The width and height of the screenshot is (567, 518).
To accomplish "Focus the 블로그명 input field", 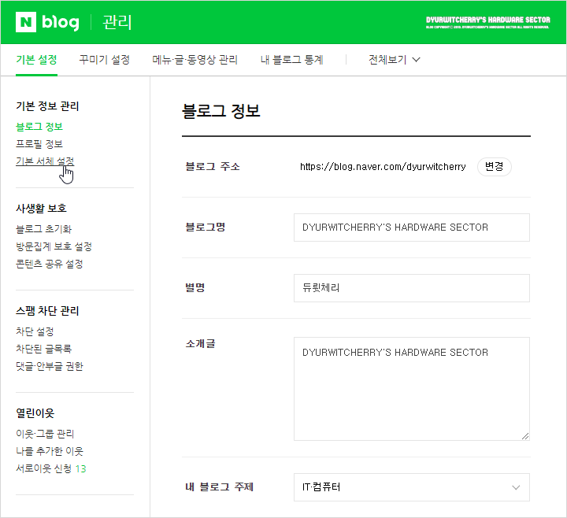I will click(x=412, y=228).
